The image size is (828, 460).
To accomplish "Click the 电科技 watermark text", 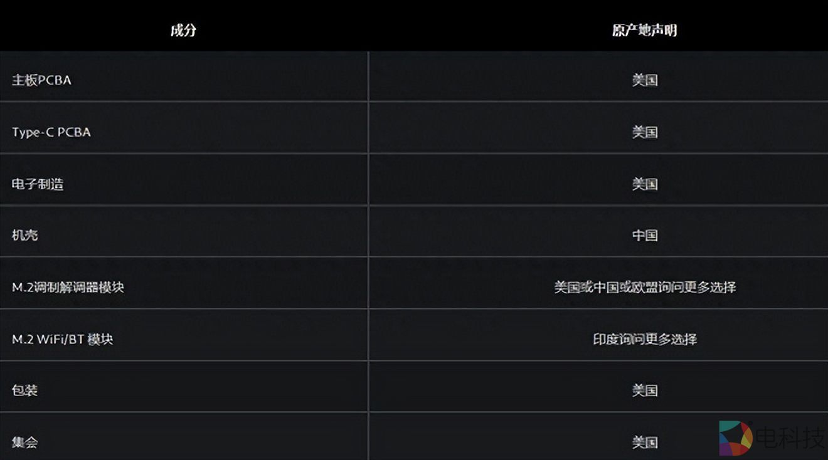I will click(x=790, y=438).
